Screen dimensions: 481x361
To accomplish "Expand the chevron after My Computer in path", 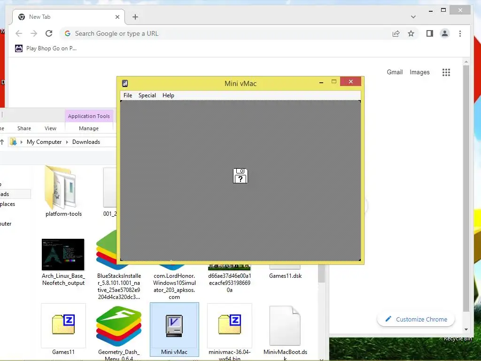I will coord(67,142).
